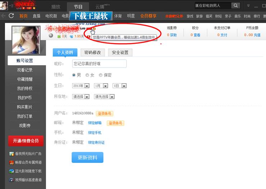The height and width of the screenshot is (189, 266).
Task: Select 我的订单 in sidebar
Action: coord(25,116)
